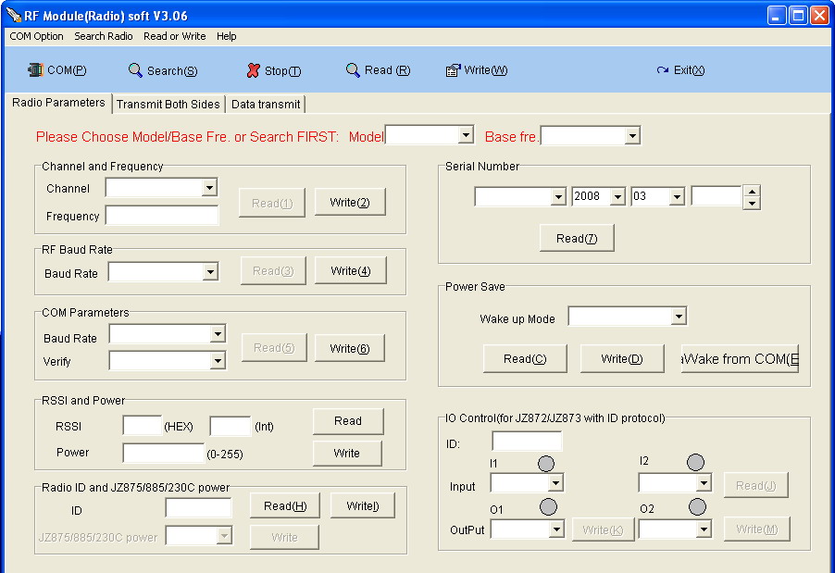Click the Search(S) magnifier toolbar icon
This screenshot has height=573, width=835.
click(x=135, y=70)
